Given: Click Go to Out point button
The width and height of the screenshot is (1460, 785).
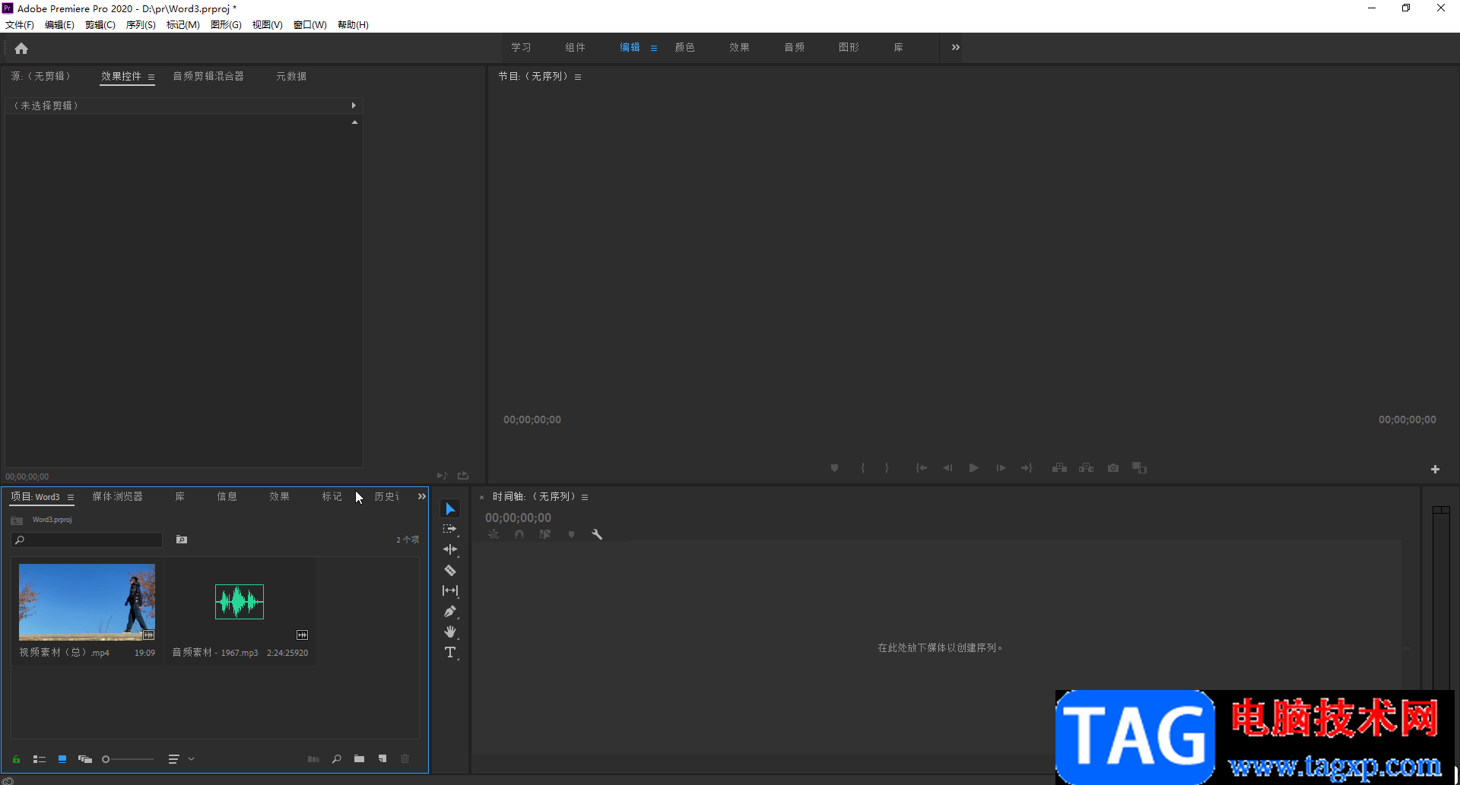Looking at the screenshot, I should point(1027,468).
